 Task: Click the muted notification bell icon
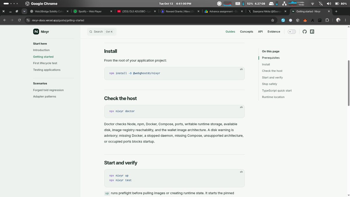(321, 4)
